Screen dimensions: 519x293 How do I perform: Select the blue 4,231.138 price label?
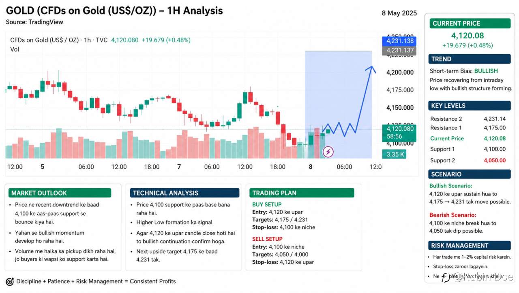[x=399, y=41]
